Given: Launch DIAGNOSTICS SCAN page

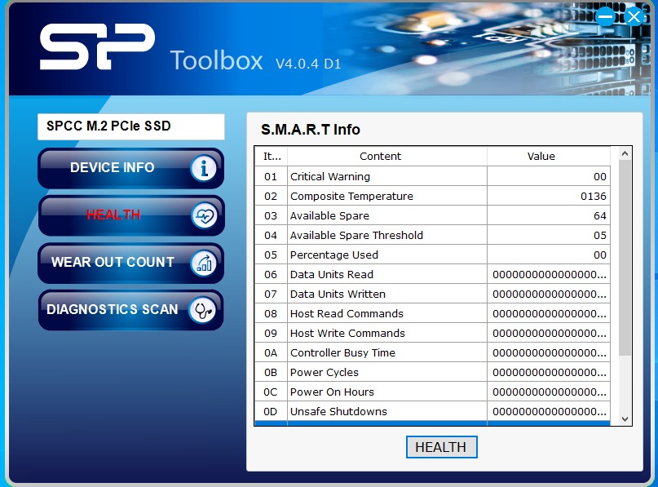Looking at the screenshot, I should (130, 310).
